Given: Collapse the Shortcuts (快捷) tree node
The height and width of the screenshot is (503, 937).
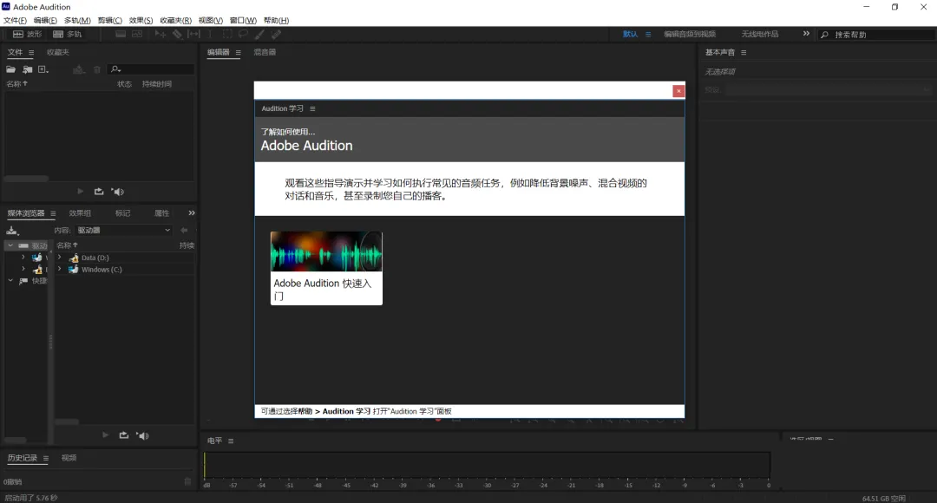Looking at the screenshot, I should (x=10, y=280).
